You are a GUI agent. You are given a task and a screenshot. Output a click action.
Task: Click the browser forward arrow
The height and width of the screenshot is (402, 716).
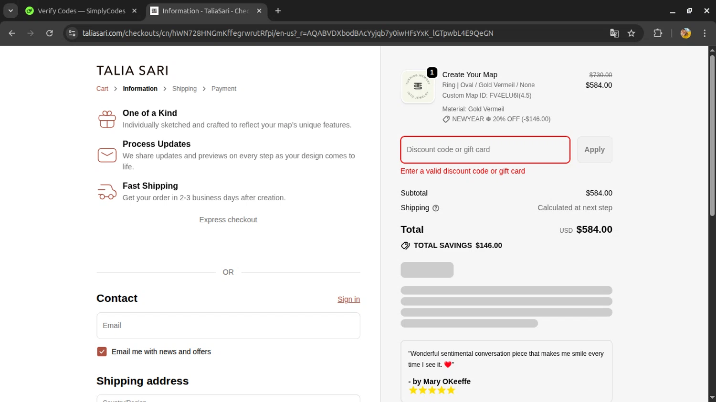pos(31,33)
